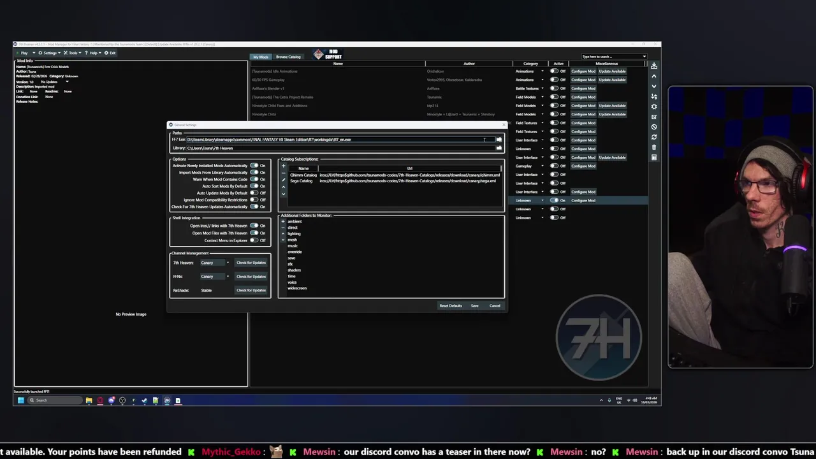Select the 'Qhimm Catalog' subscription row
816x459 pixels.
pos(395,175)
